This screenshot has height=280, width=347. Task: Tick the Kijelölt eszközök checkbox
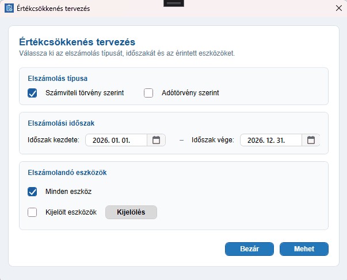tap(32, 212)
